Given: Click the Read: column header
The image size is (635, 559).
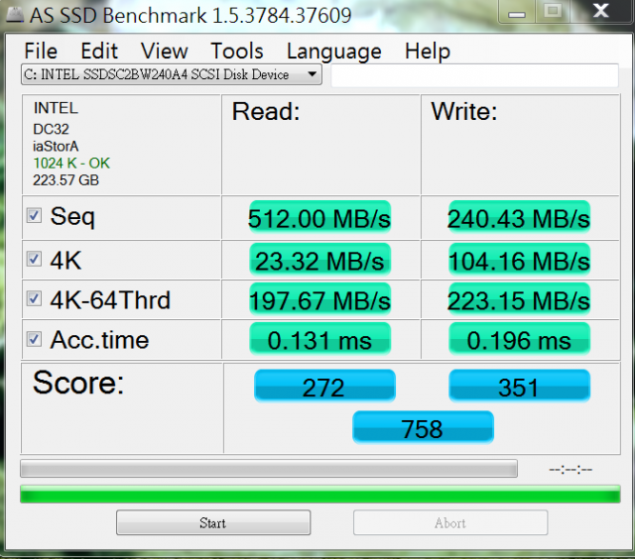Looking at the screenshot, I should [266, 111].
